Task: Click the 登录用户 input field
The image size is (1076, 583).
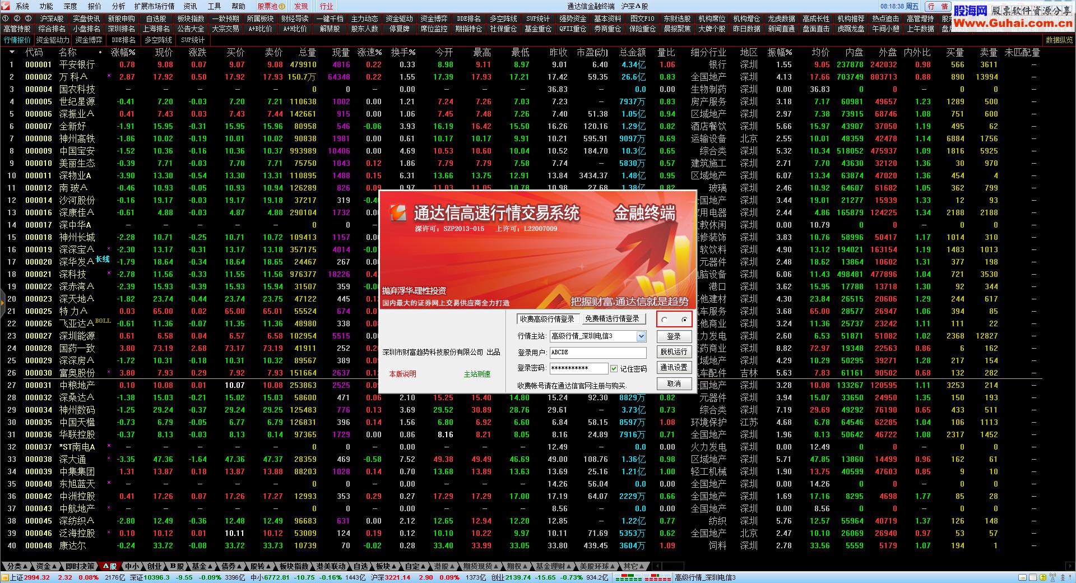Action: click(x=597, y=352)
